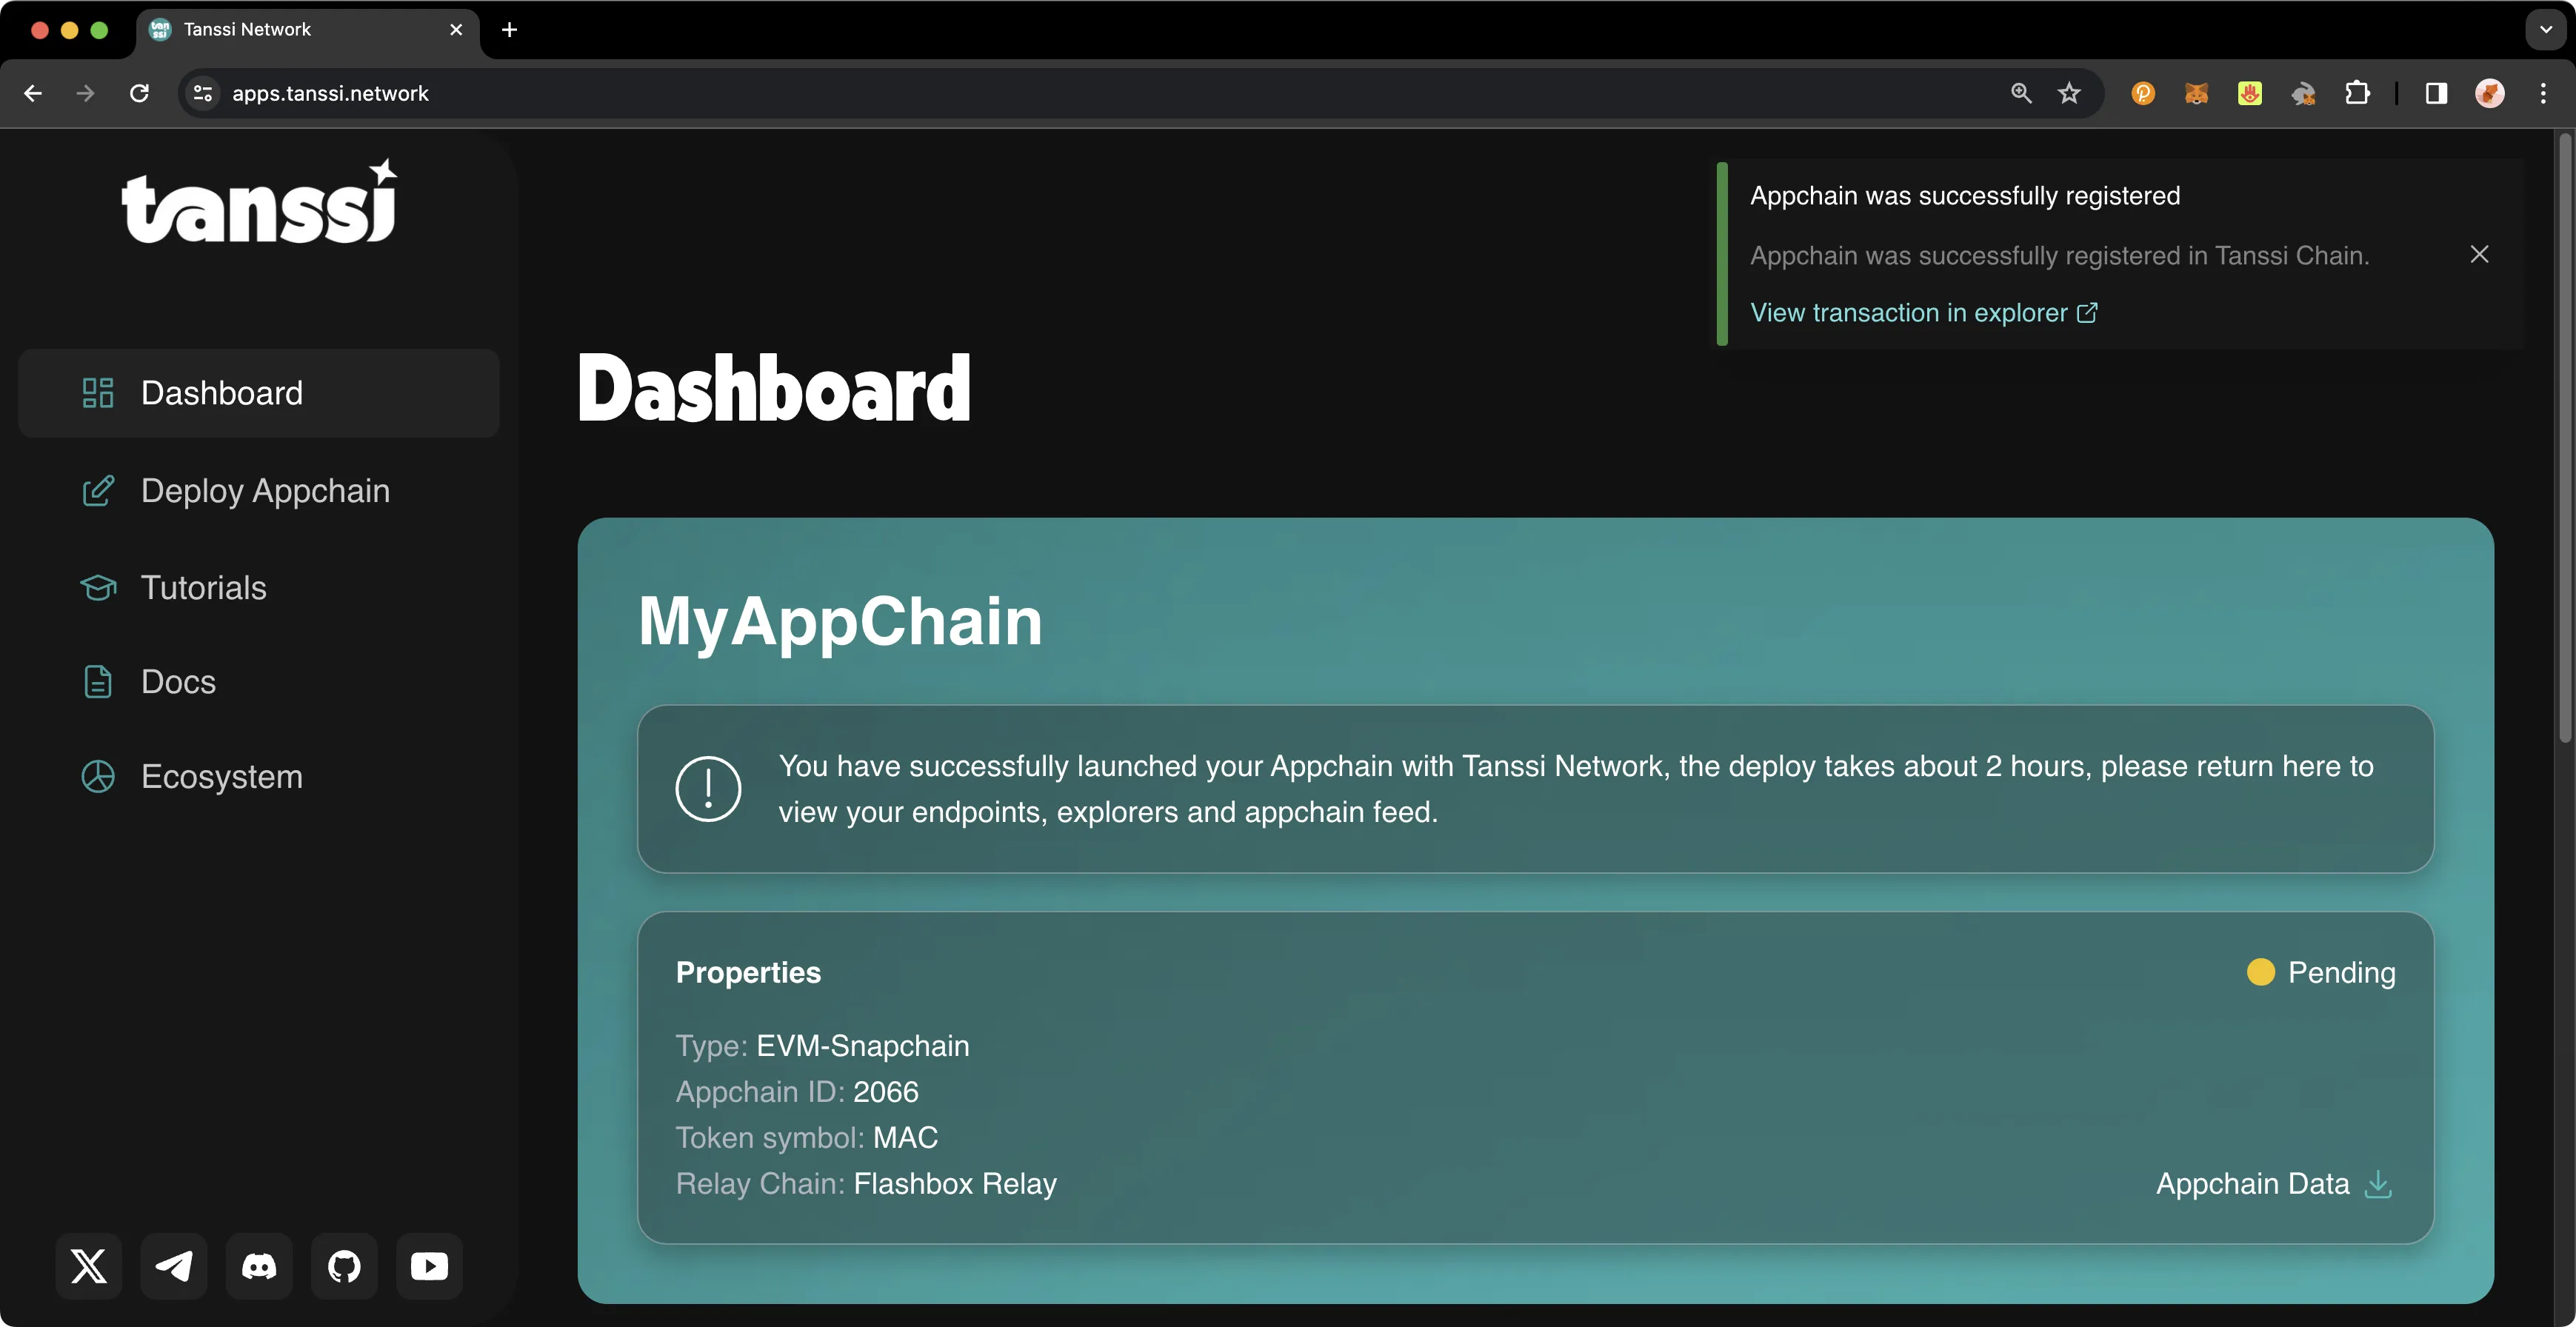Close the Tanssi Network tab
This screenshot has width=2576, height=1327.
coord(456,30)
